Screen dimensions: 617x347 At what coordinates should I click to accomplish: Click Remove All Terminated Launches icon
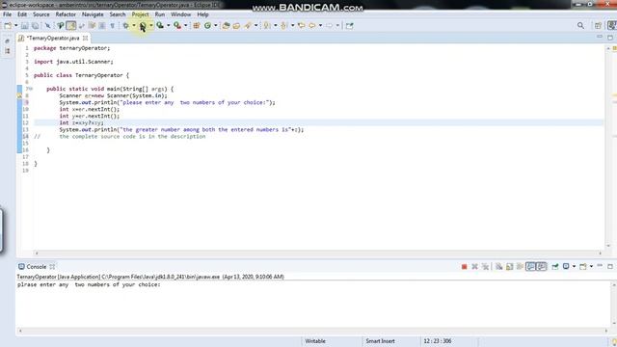[486, 267]
